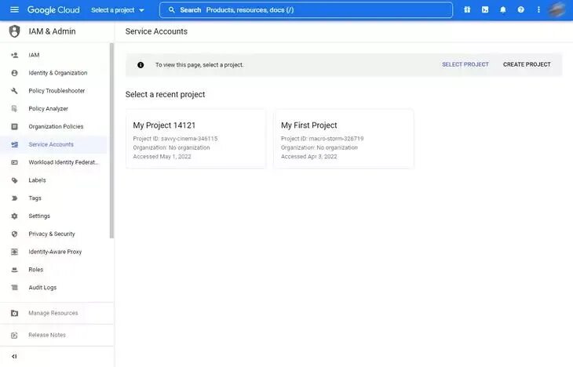This screenshot has width=573, height=367.
Task: Click the Manage Resources folder icon
Action: pyautogui.click(x=15, y=314)
